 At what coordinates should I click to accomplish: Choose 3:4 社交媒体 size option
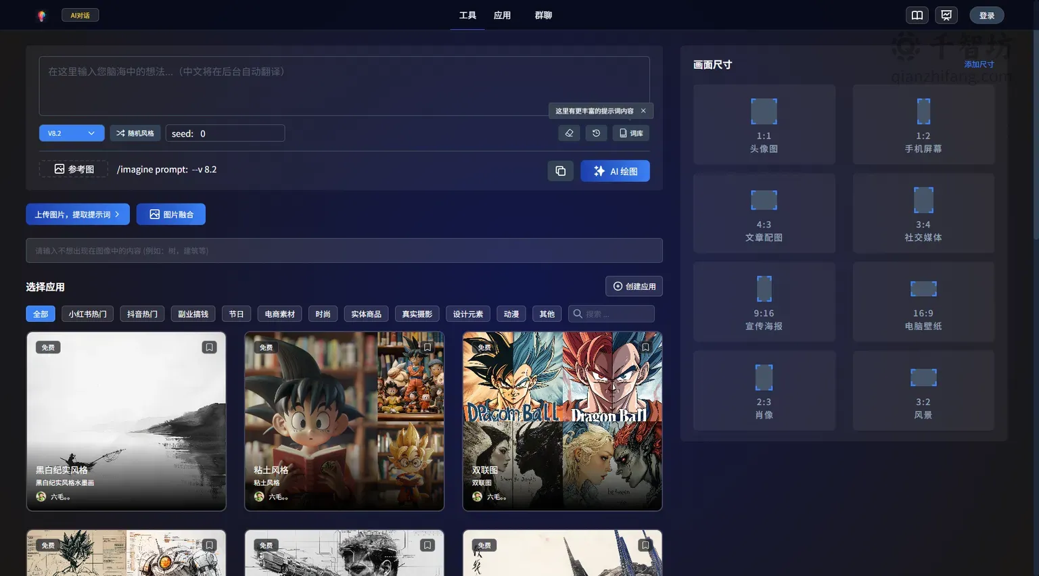923,213
